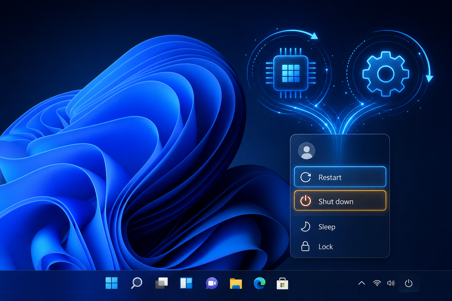Open the Microsoft Store

pyautogui.click(x=282, y=283)
